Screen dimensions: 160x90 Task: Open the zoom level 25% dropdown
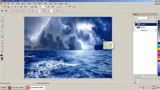[45, 7]
